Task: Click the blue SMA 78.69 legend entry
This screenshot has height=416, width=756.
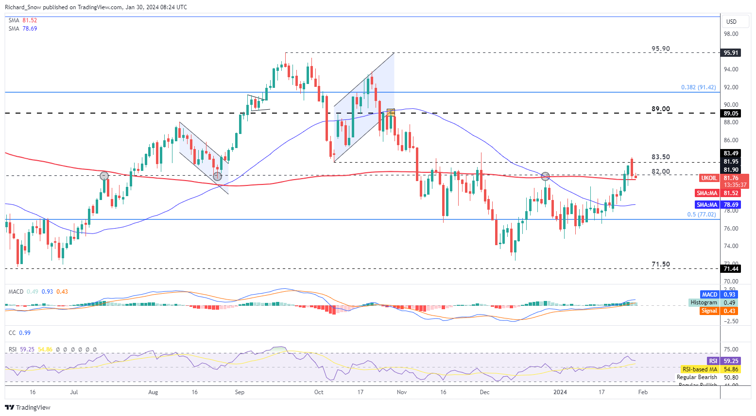Action: pos(22,29)
